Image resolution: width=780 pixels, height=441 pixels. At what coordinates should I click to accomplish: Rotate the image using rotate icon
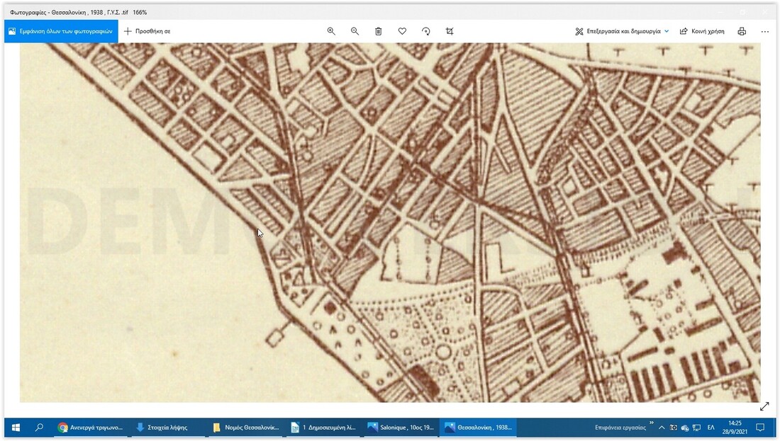[x=426, y=31]
